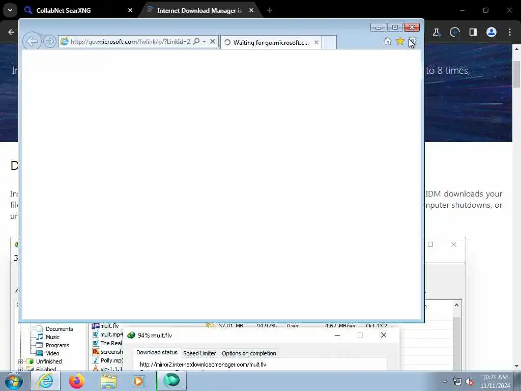The width and height of the screenshot is (521, 391).
Task: Open Internet Explorer tools gear
Action: pyautogui.click(x=412, y=41)
